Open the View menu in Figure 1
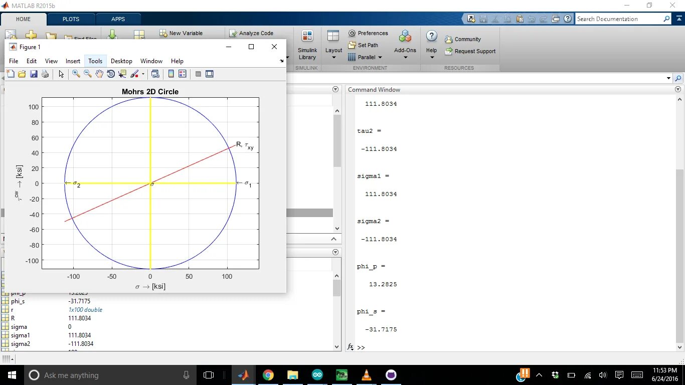This screenshot has width=685, height=385. tap(52, 61)
